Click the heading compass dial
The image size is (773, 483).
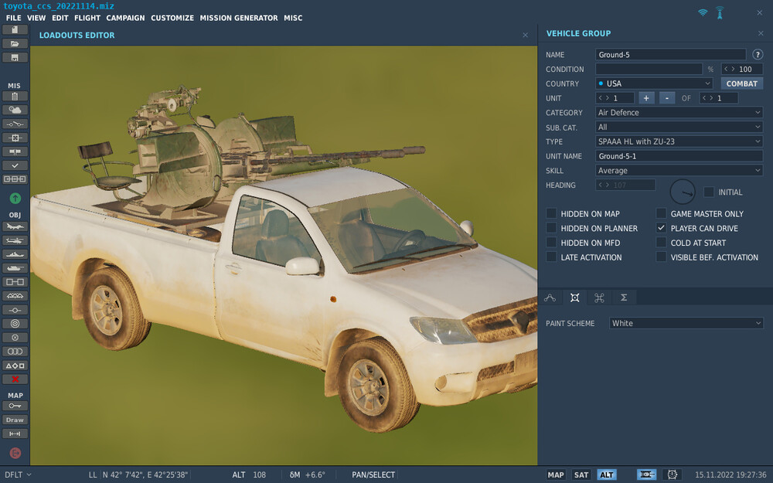point(683,192)
